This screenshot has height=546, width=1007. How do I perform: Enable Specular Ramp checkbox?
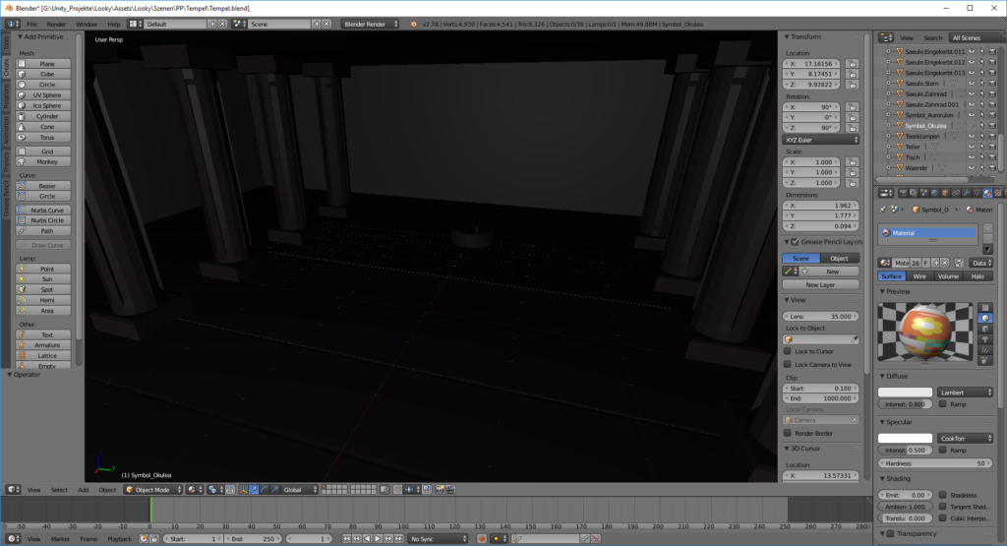(943, 450)
